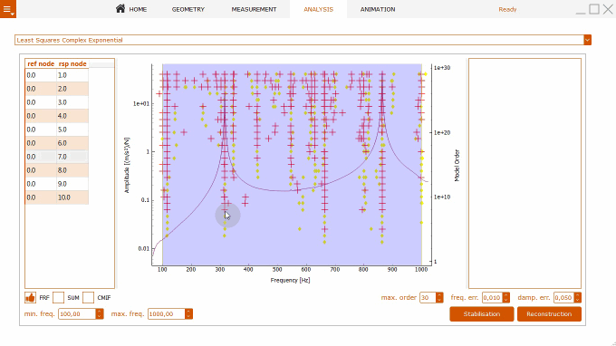Viewport: 616px width, 346px height.
Task: Click the Reconstruction button
Action: click(x=549, y=313)
